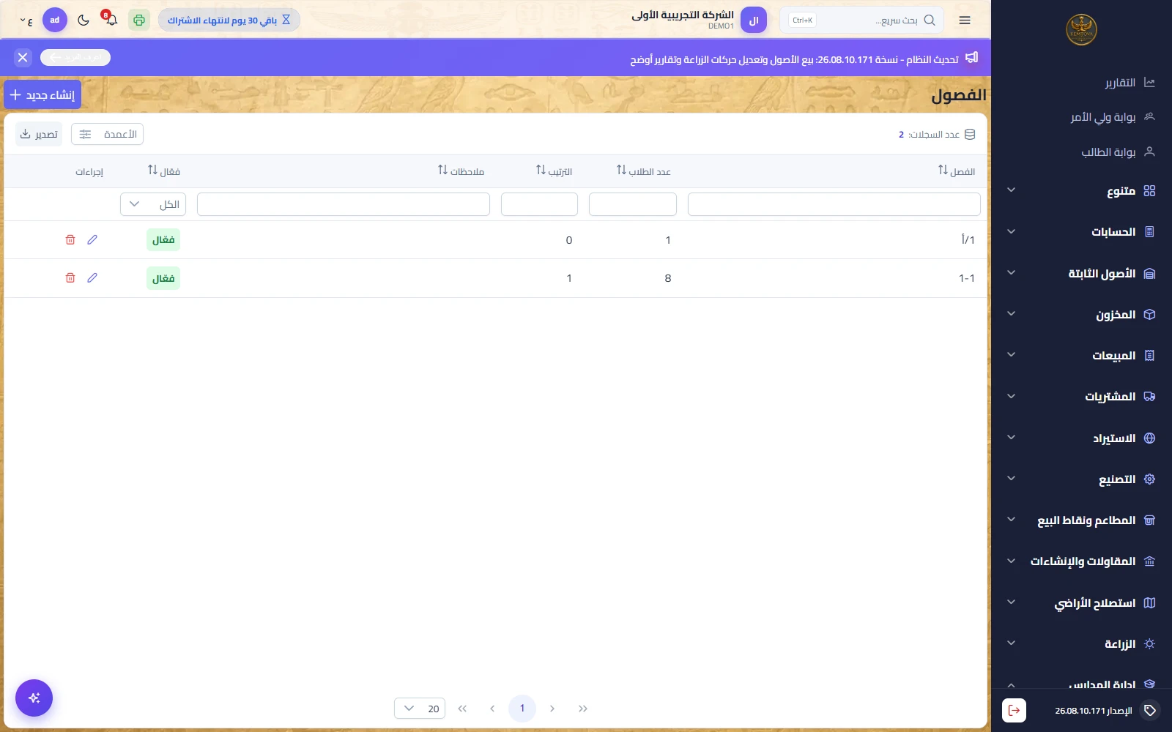Open the الأعمدة columns settings button
This screenshot has width=1172, height=732.
click(x=107, y=135)
